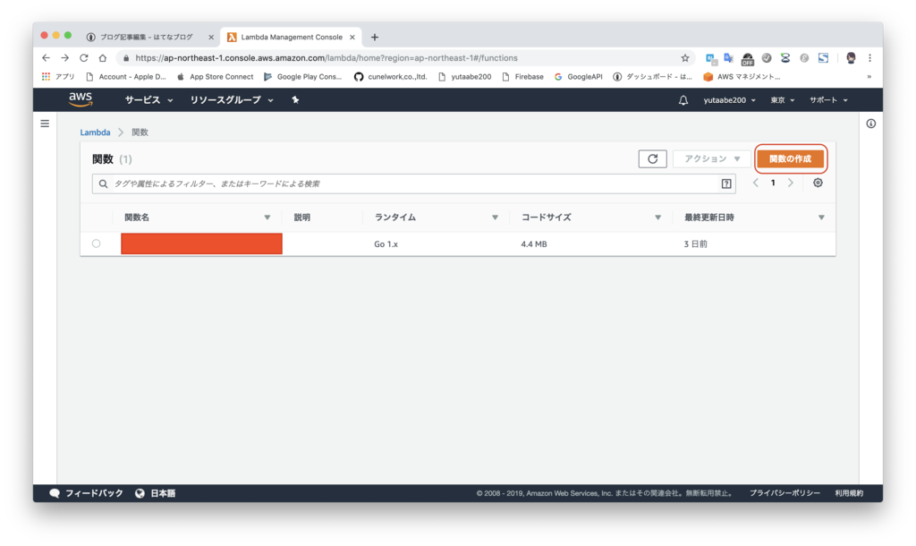Reload the browser page
916x546 pixels.
coord(83,58)
